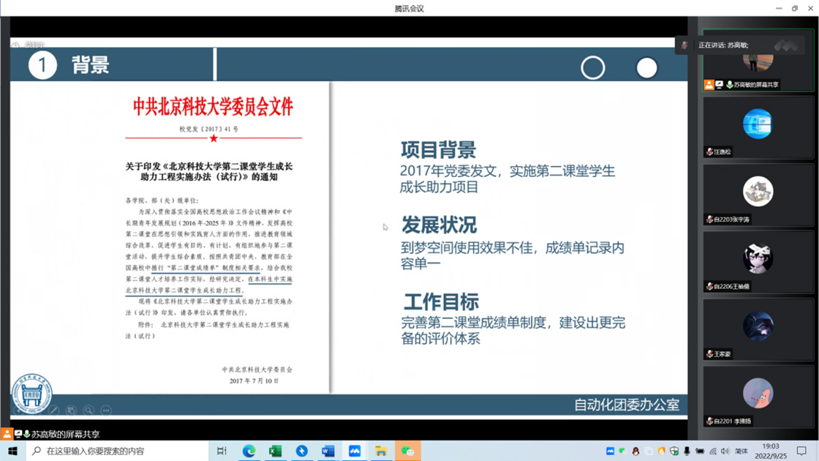Viewport: 819px width, 461px height.
Task: Click the 自动化团委办公室 footer text
Action: coord(627,405)
